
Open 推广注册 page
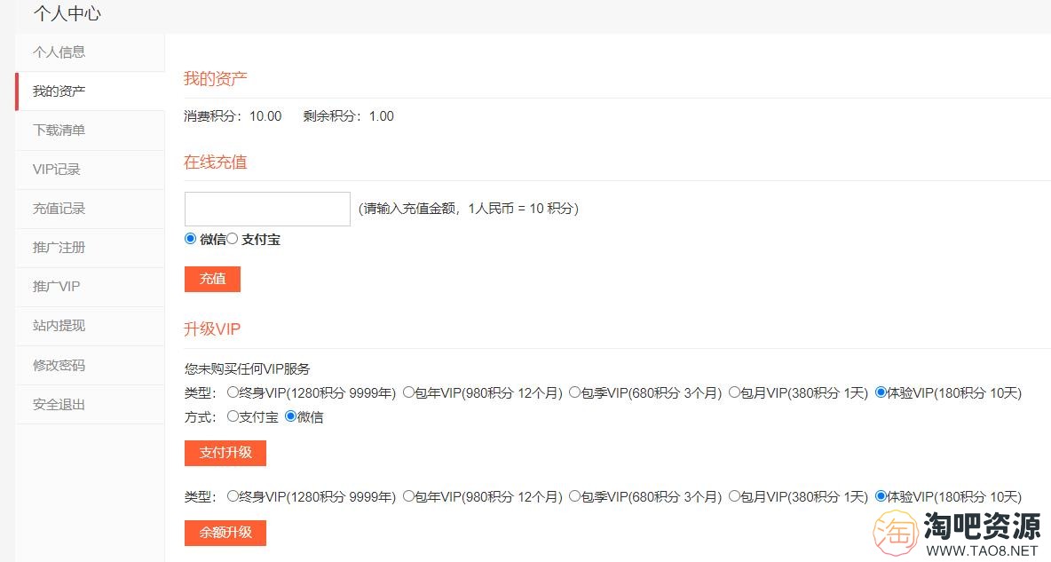click(x=90, y=248)
